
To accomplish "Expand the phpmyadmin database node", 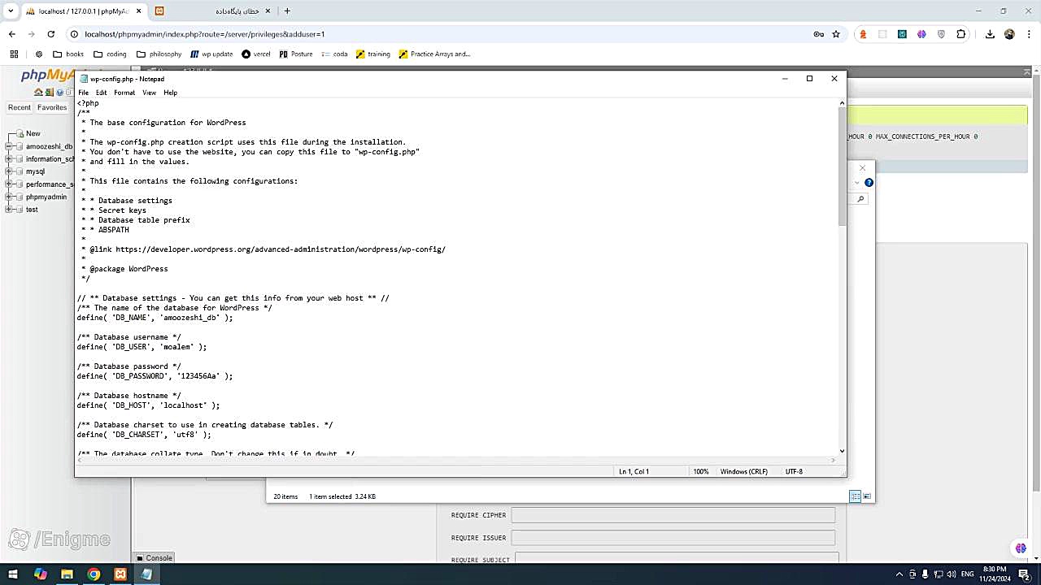I will pos(9,197).
